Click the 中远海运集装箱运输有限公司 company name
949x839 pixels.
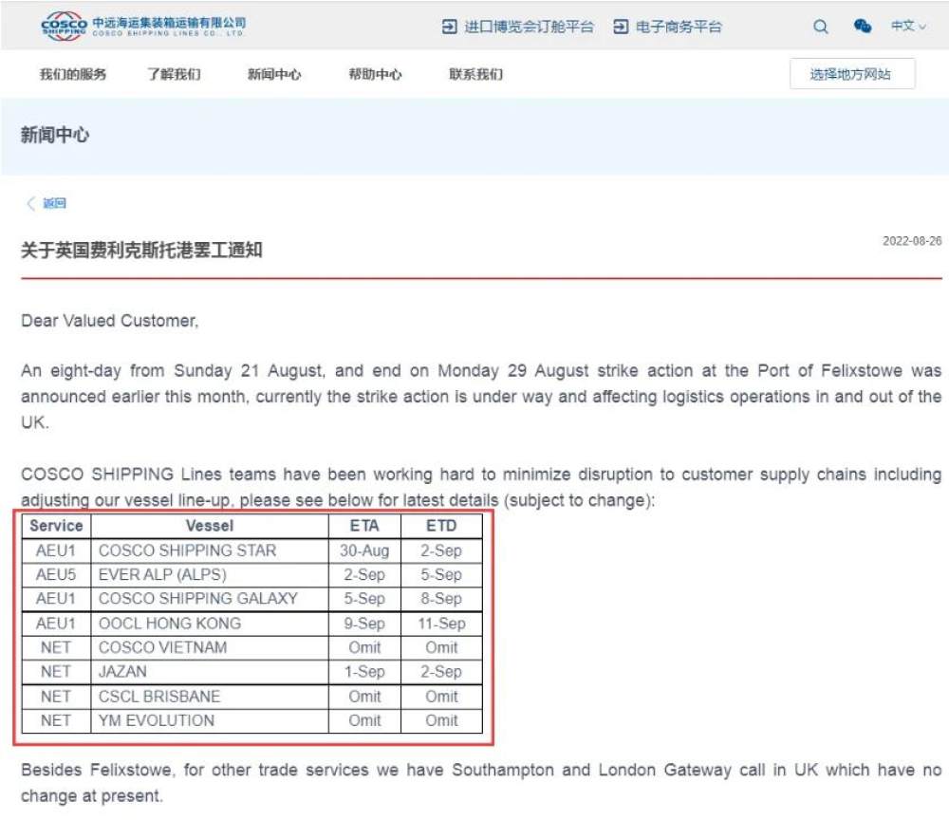click(x=169, y=23)
